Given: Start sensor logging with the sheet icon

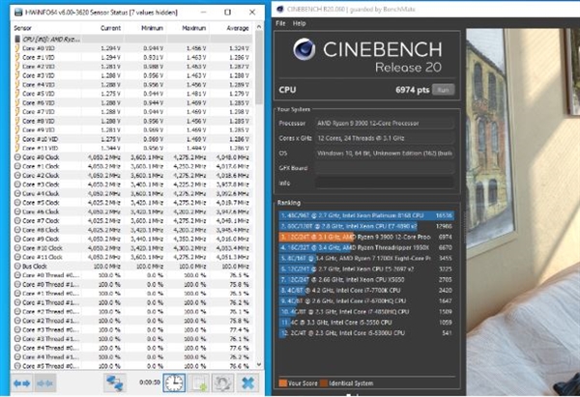Looking at the screenshot, I should point(200,383).
